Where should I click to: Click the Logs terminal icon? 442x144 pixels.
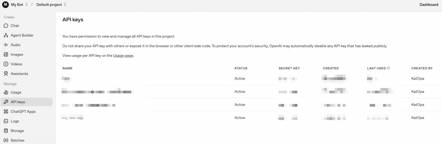click(6, 121)
